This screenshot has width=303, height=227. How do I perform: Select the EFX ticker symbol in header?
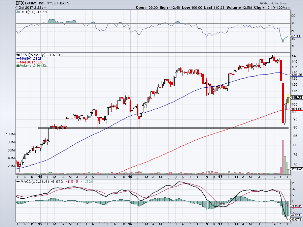pos(20,3)
